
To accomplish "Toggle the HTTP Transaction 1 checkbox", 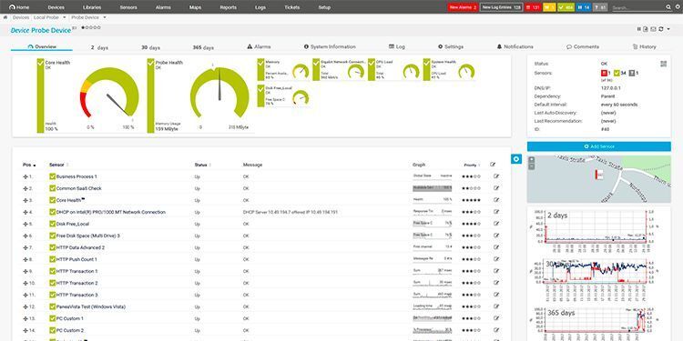I will (52, 271).
